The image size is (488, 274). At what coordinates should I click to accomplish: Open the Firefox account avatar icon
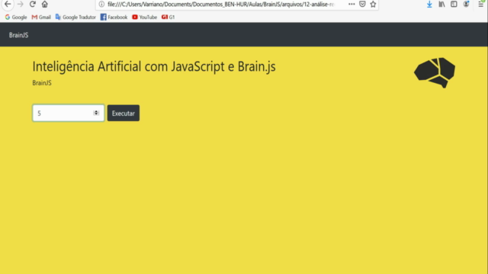[466, 4]
